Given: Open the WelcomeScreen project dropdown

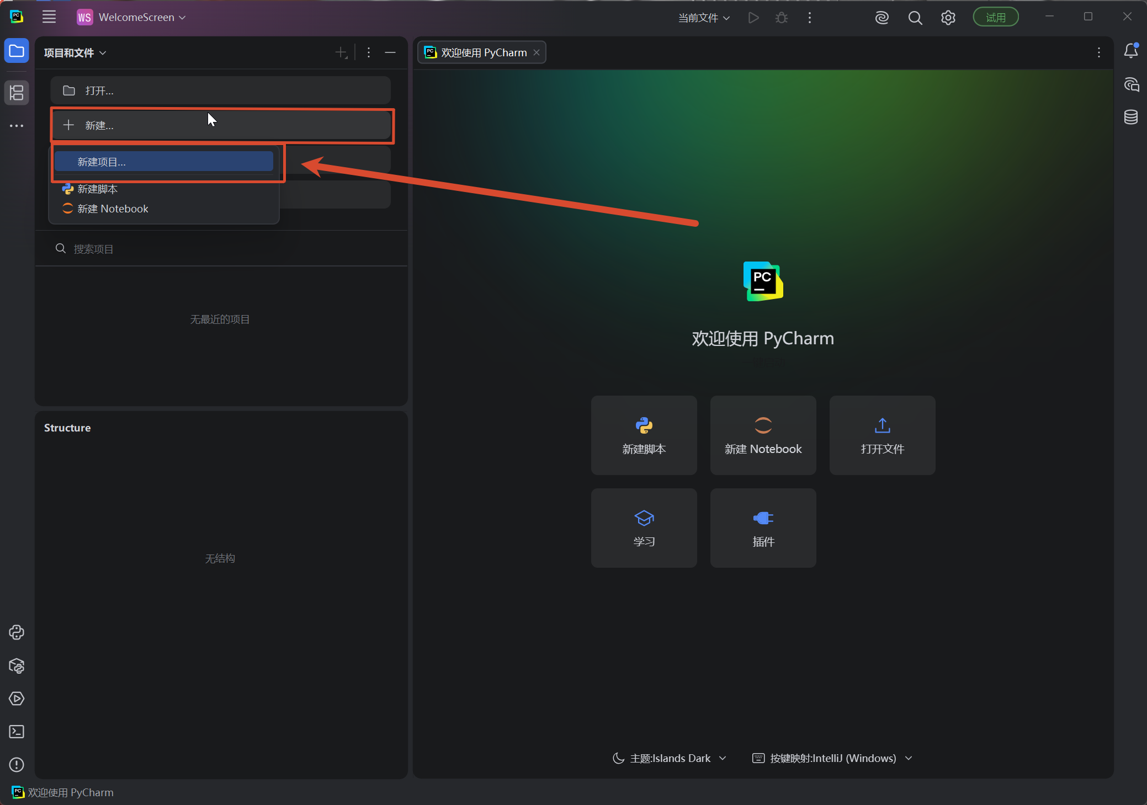Looking at the screenshot, I should point(131,17).
